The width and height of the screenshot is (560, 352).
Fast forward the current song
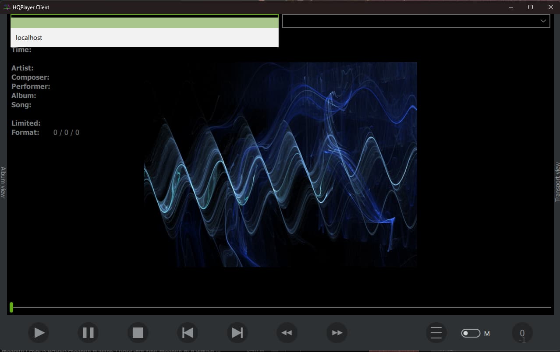tap(337, 333)
